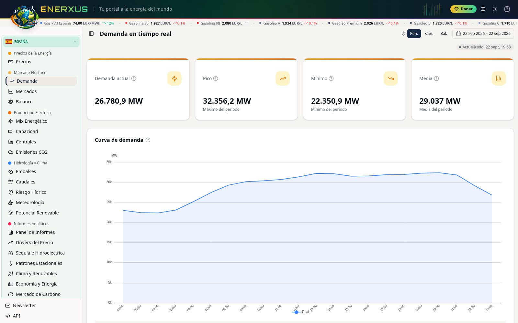Open Economía y Energía report

pos(41,284)
